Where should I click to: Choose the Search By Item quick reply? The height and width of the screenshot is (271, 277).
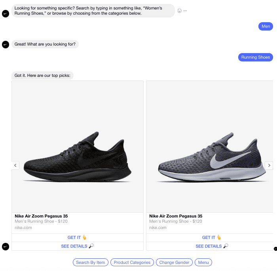click(x=91, y=262)
